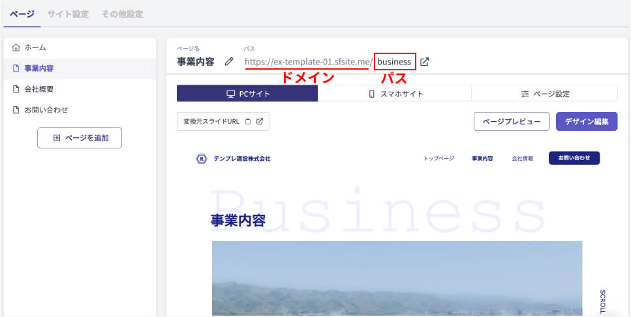Click the デザイン編集 button
Image resolution: width=631 pixels, height=317 pixels.
[586, 122]
